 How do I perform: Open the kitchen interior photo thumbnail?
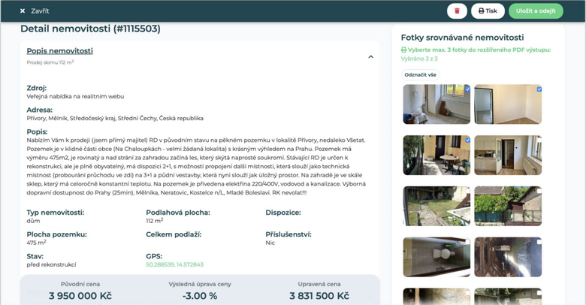point(508,155)
